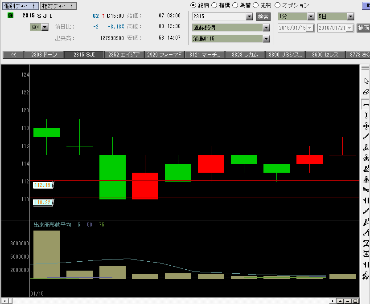
Task: Switch to the 3121 マーチ tab
Action: coord(205,55)
